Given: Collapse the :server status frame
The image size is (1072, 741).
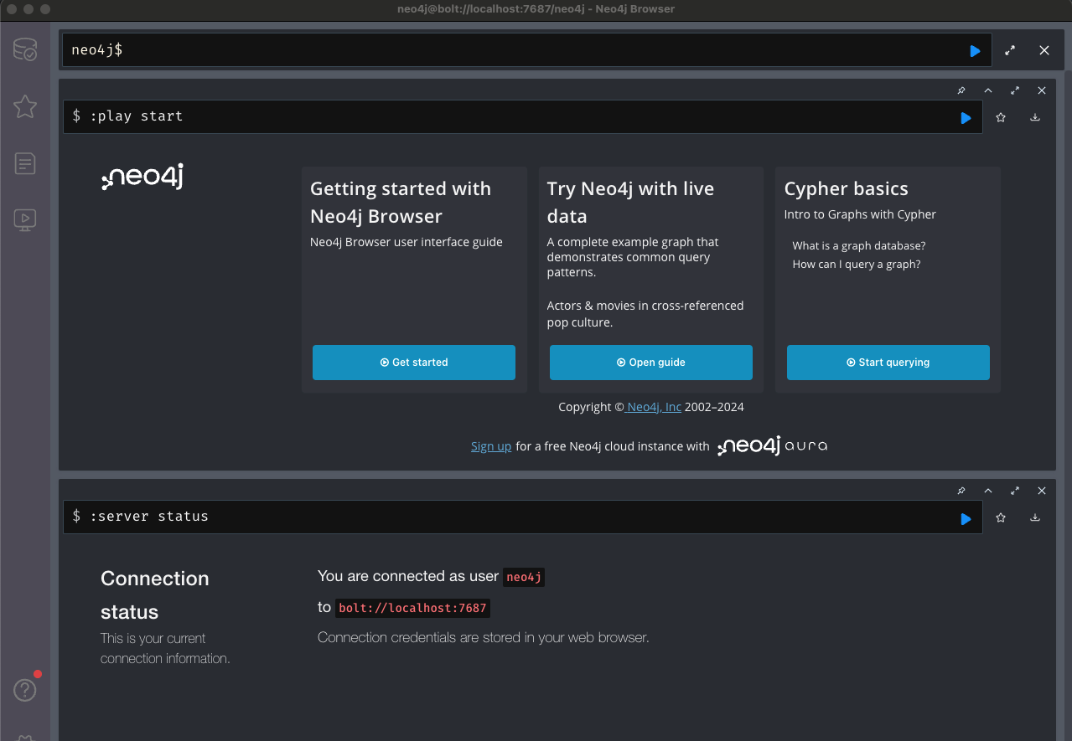Looking at the screenshot, I should pos(988,491).
